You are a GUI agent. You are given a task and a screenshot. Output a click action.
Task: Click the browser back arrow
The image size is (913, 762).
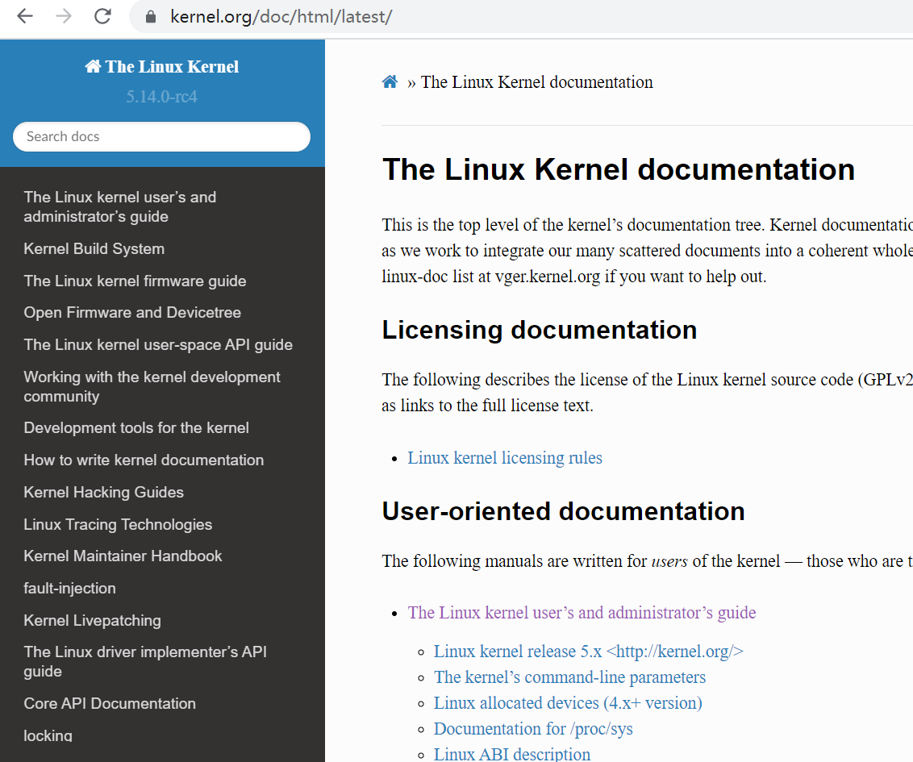point(25,16)
